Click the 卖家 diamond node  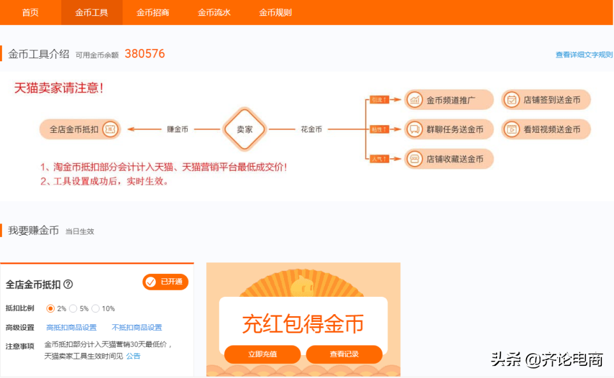coord(244,129)
